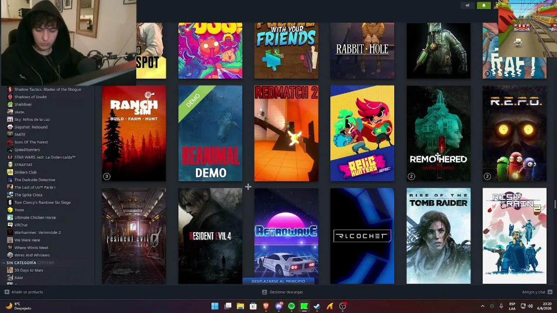Select Strikers Club in the sidebar
This screenshot has width=557, height=313.
click(x=25, y=172)
